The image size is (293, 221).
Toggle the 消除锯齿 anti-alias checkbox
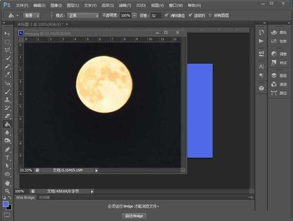[167, 16]
